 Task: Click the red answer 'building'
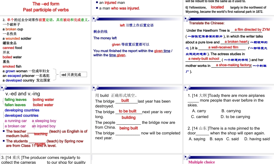click(129, 118)
